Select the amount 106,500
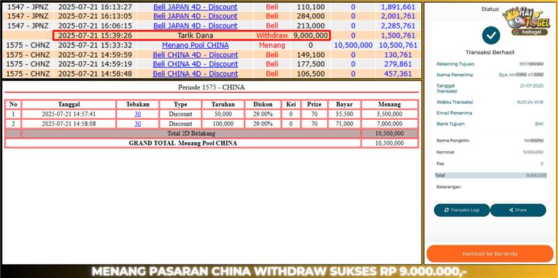558x278 pixels. (x=310, y=74)
